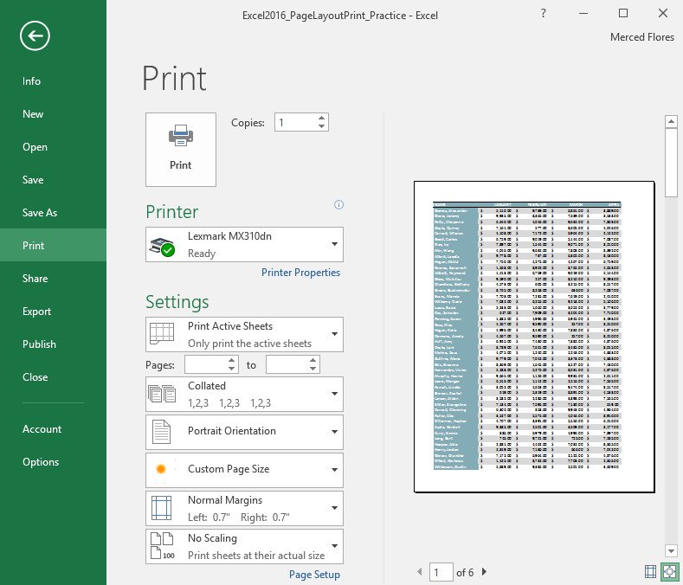
Task: Open the Page Setup link
Action: 314,575
